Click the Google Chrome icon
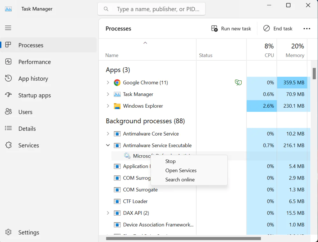318x242 pixels. [x=117, y=83]
